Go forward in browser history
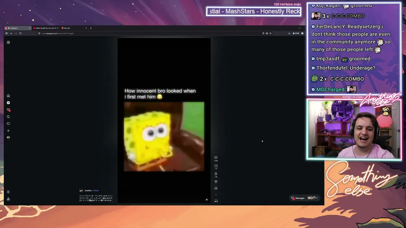This screenshot has width=406, height=228. pyautogui.click(x=16, y=33)
